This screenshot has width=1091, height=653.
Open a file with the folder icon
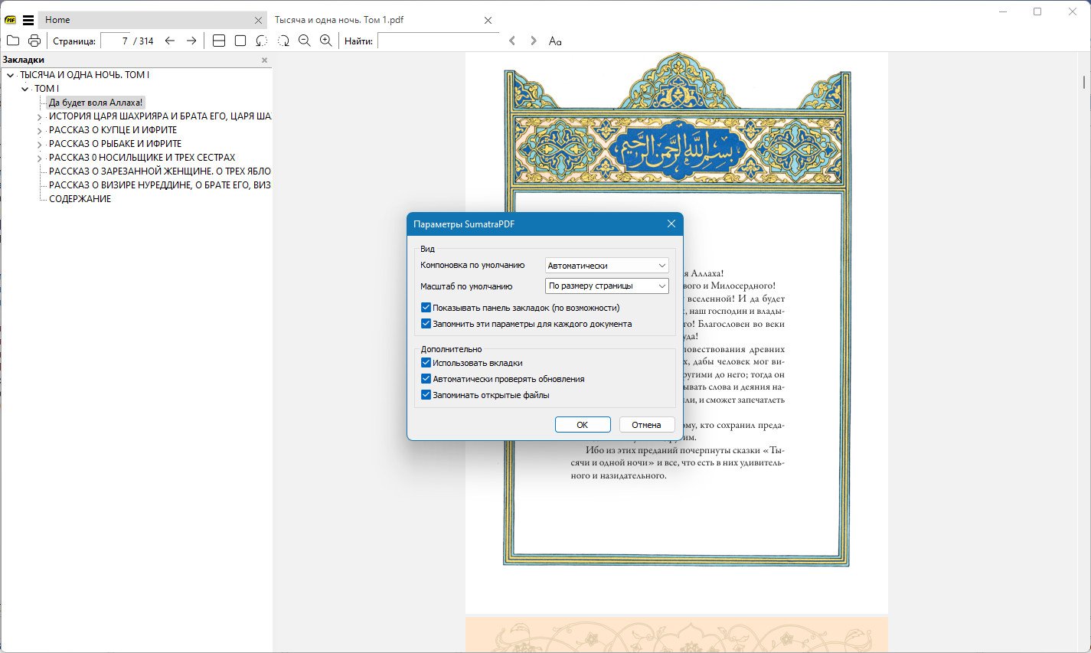click(x=13, y=41)
